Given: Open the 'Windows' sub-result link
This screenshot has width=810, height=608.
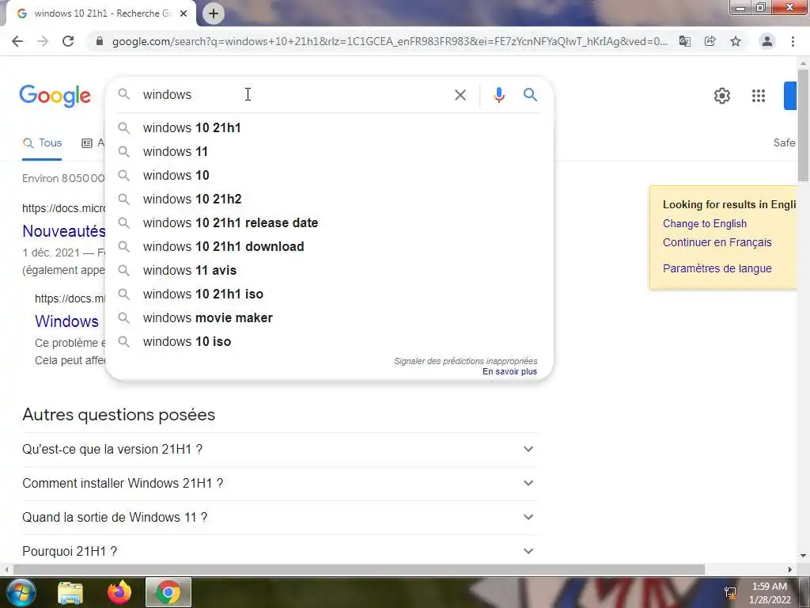Looking at the screenshot, I should point(66,321).
